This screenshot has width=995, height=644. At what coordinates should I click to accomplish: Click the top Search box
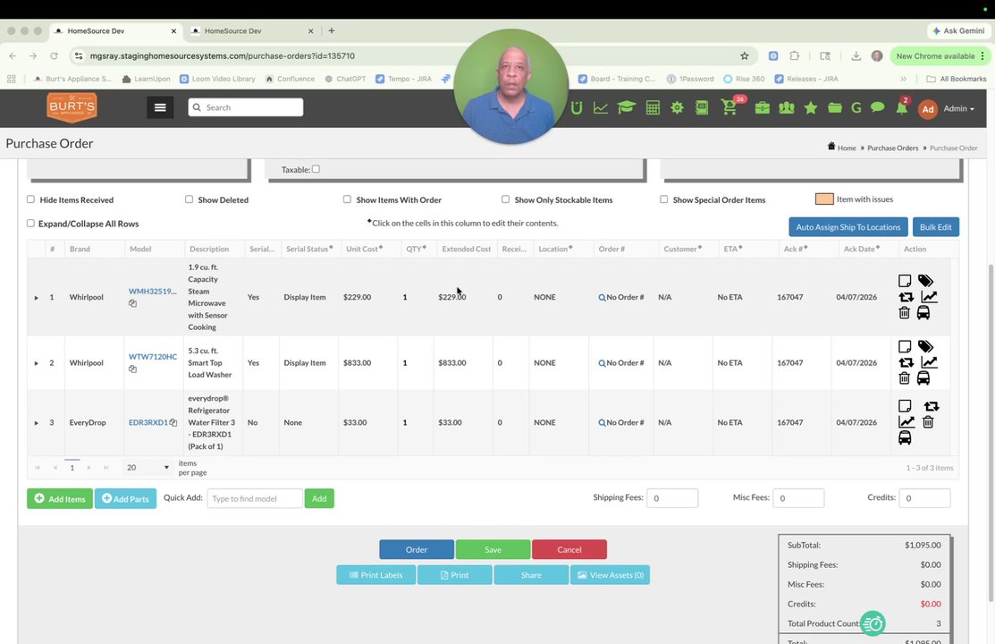(x=246, y=107)
